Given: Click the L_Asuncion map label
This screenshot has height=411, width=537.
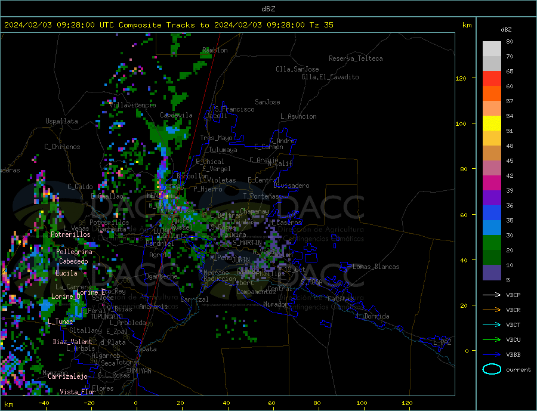Looking at the screenshot, I should pyautogui.click(x=298, y=116).
